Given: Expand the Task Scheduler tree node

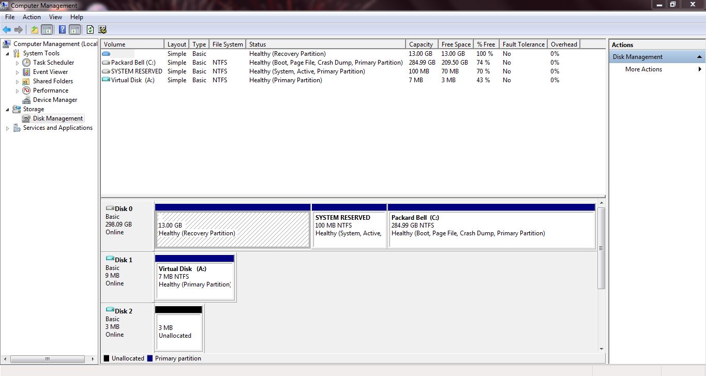Looking at the screenshot, I should click(x=17, y=63).
